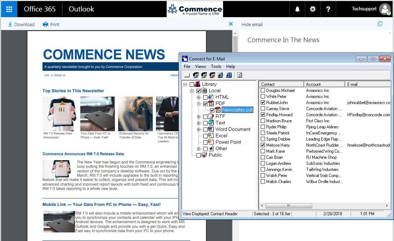The image size is (394, 241).
Task: Select the Power Point icon in the tree
Action: [211, 142]
